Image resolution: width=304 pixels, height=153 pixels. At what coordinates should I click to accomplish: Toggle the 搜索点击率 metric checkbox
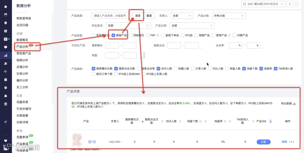(138, 69)
